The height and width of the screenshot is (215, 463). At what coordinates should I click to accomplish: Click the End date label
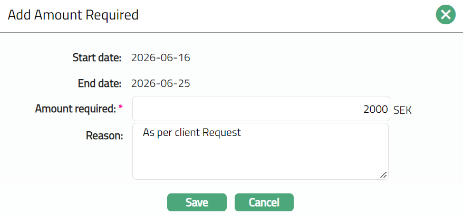[x=99, y=83]
